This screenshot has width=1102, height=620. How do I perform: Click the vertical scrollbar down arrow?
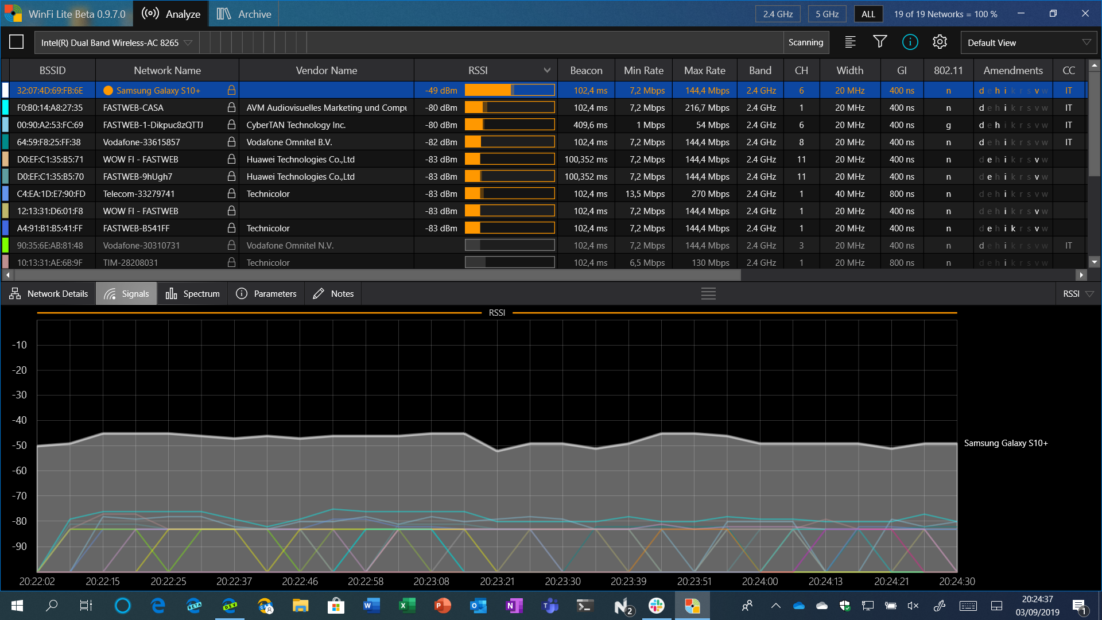point(1094,262)
